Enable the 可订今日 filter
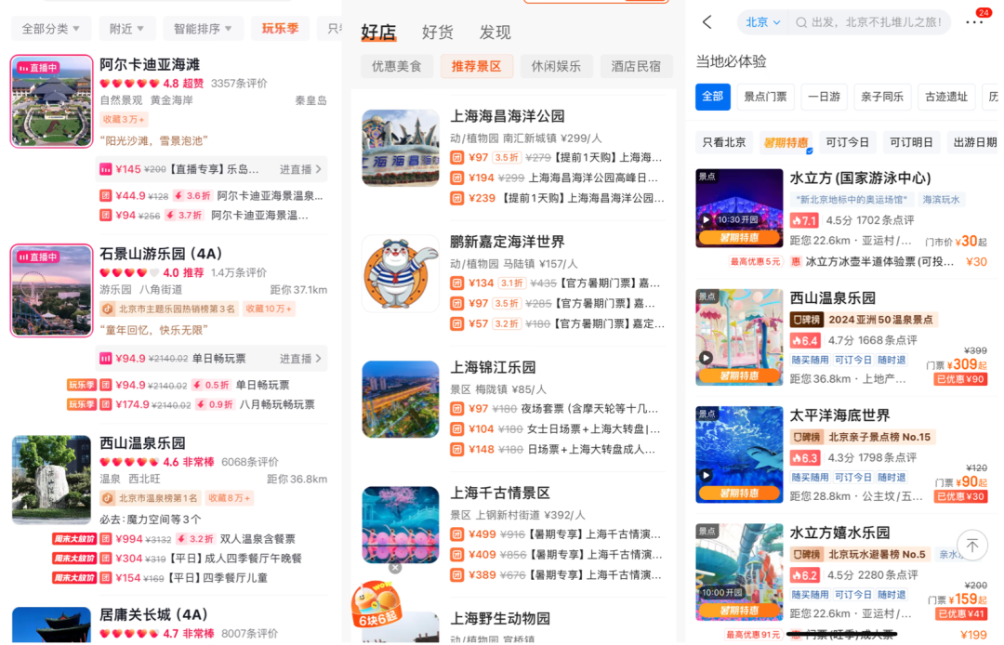This screenshot has height=645, width=1004. click(x=849, y=141)
